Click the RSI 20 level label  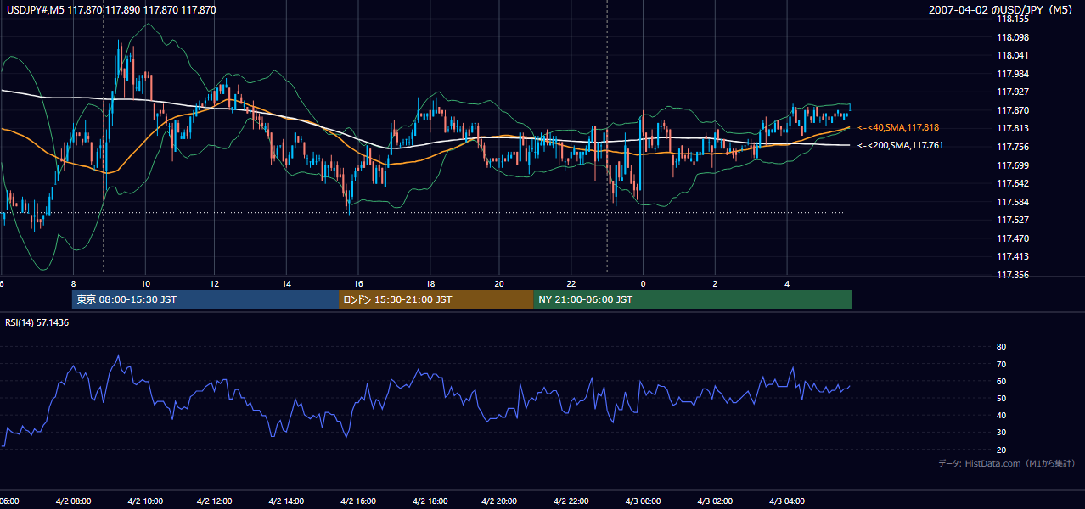click(x=1001, y=450)
